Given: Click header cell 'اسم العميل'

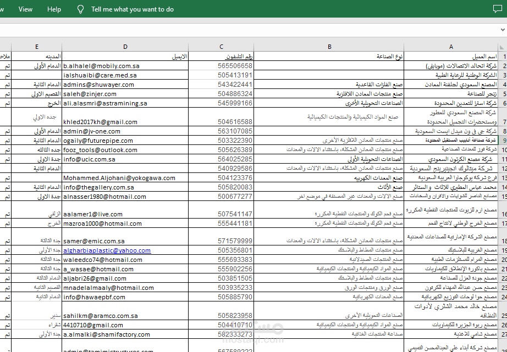Looking at the screenshot, I should coord(451,57).
